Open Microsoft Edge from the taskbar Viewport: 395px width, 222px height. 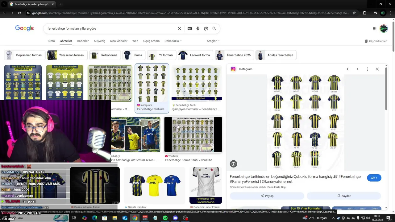point(94,218)
